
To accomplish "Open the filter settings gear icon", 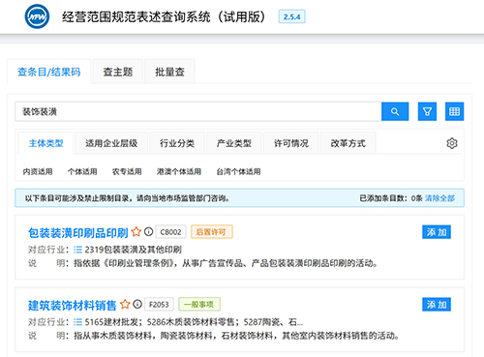I will [452, 143].
